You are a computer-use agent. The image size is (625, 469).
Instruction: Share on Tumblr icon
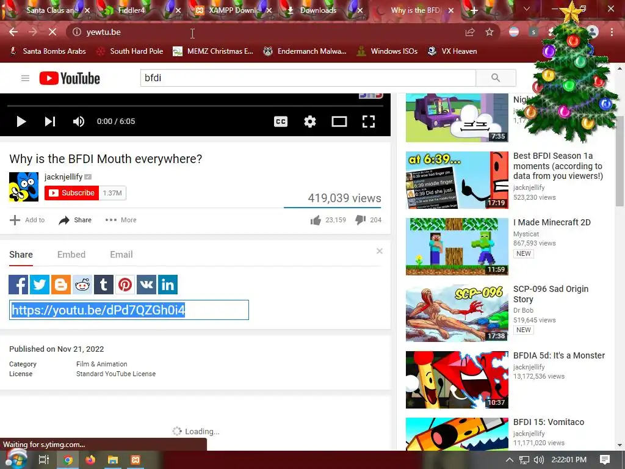[x=104, y=285]
